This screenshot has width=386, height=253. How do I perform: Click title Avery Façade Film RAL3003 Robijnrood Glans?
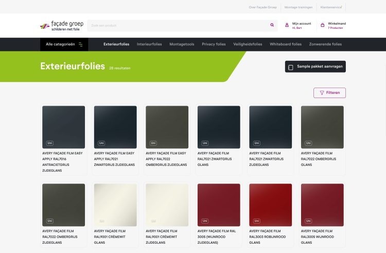pyautogui.click(x=268, y=237)
